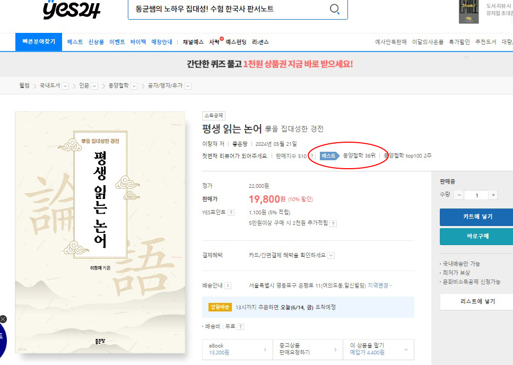Screen dimensions: 513x365
Task: Click the 판매지수 help question mark
Action: pos(313,156)
